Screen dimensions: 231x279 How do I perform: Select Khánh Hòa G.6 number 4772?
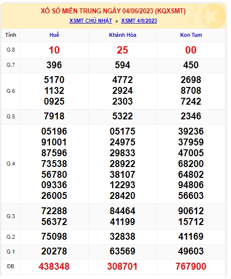(123, 80)
